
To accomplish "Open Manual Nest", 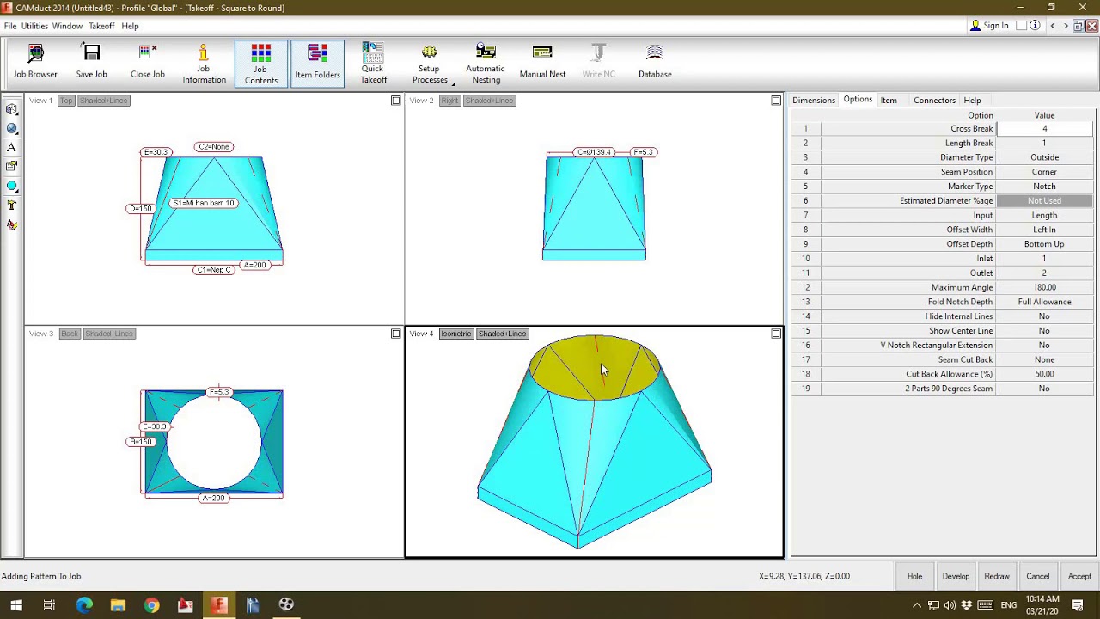I will pyautogui.click(x=542, y=63).
